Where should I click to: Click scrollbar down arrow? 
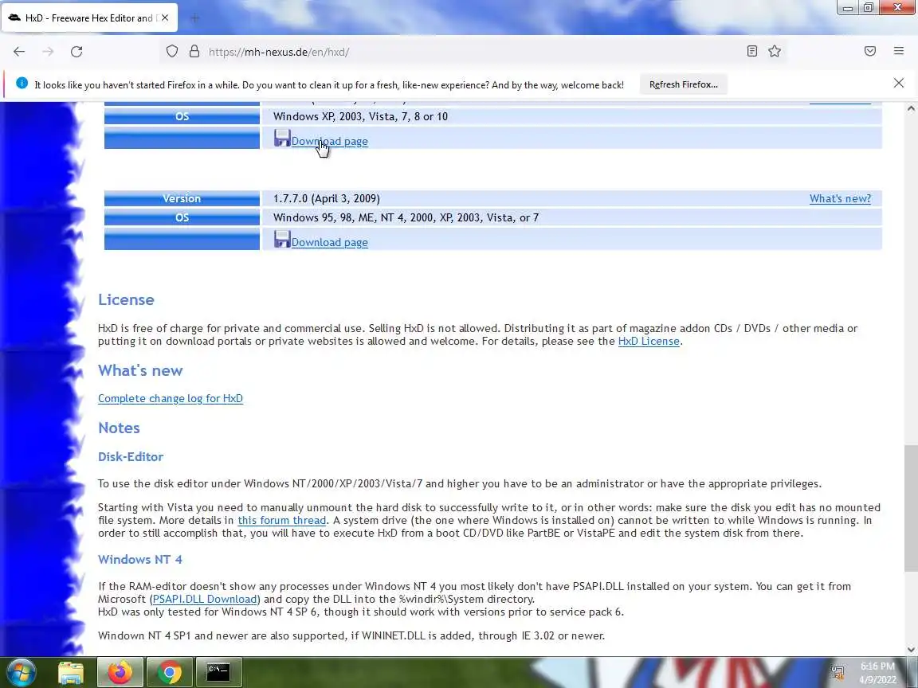click(911, 650)
